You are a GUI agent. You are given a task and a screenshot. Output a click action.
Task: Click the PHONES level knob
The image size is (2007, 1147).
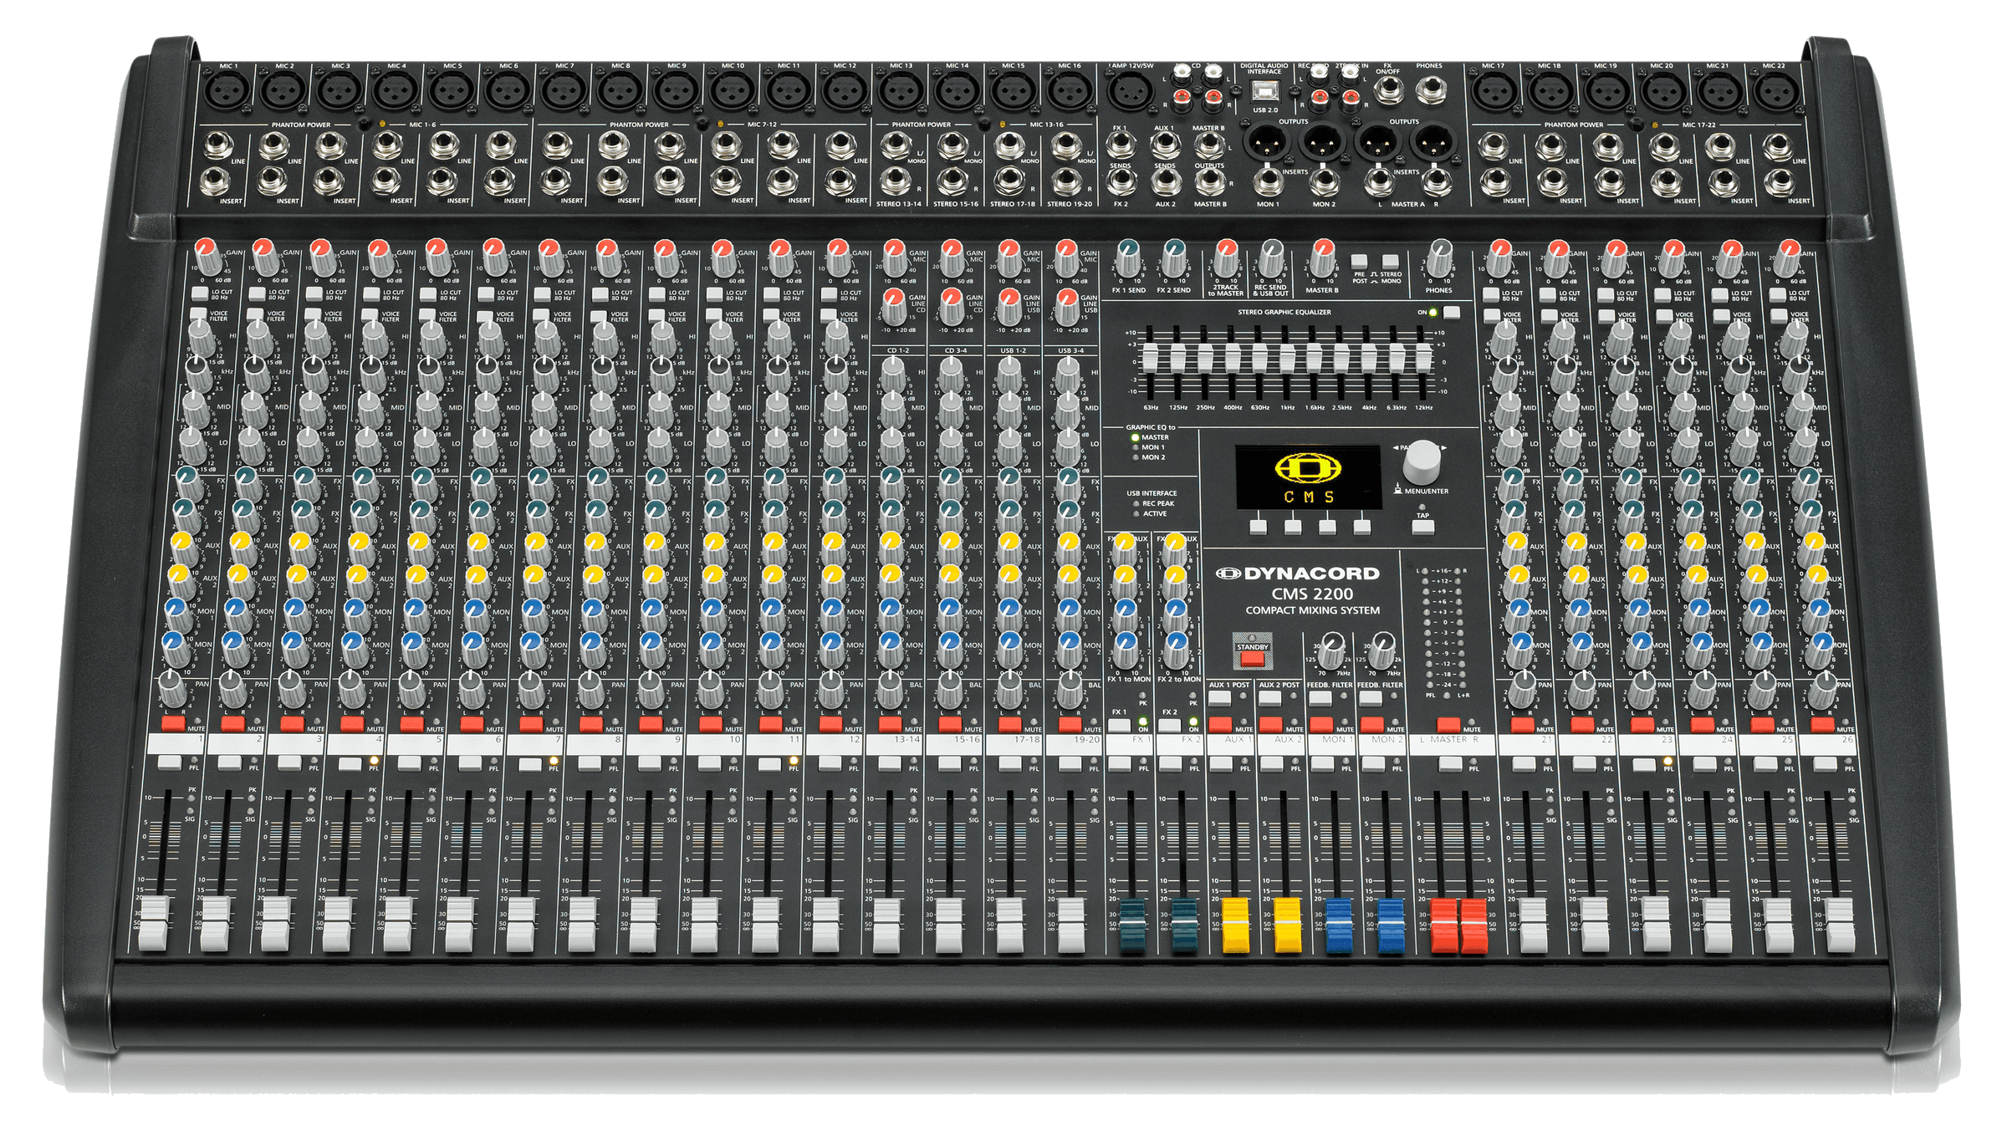point(1440,257)
